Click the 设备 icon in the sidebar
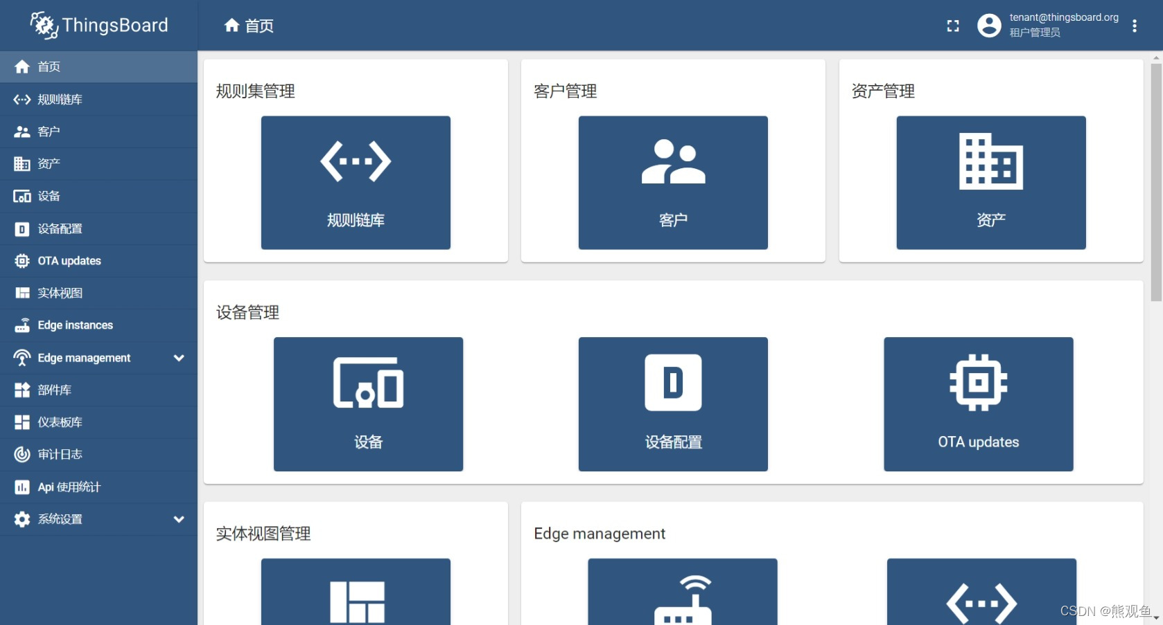The height and width of the screenshot is (625, 1163). (21, 196)
